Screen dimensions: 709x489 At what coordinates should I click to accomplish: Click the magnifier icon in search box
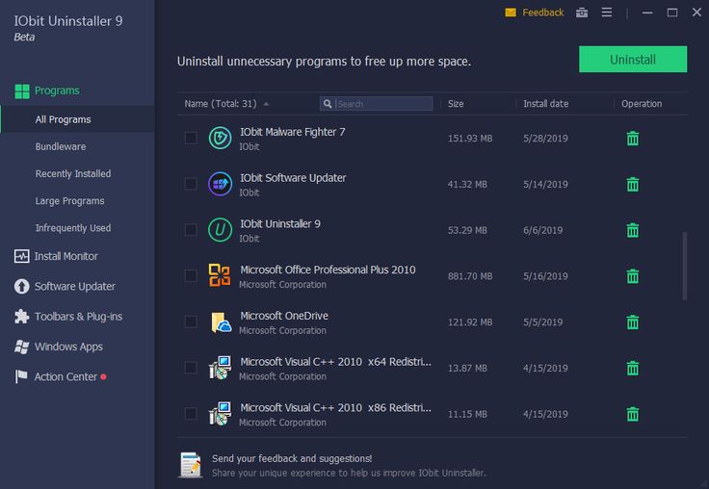pyautogui.click(x=328, y=104)
